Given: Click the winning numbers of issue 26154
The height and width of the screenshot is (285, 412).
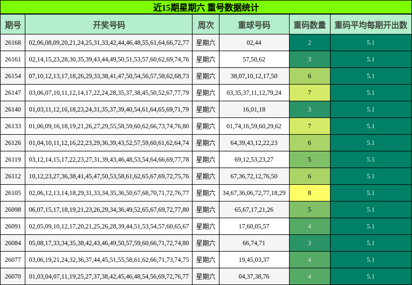Looking at the screenshot, I should [x=109, y=76].
